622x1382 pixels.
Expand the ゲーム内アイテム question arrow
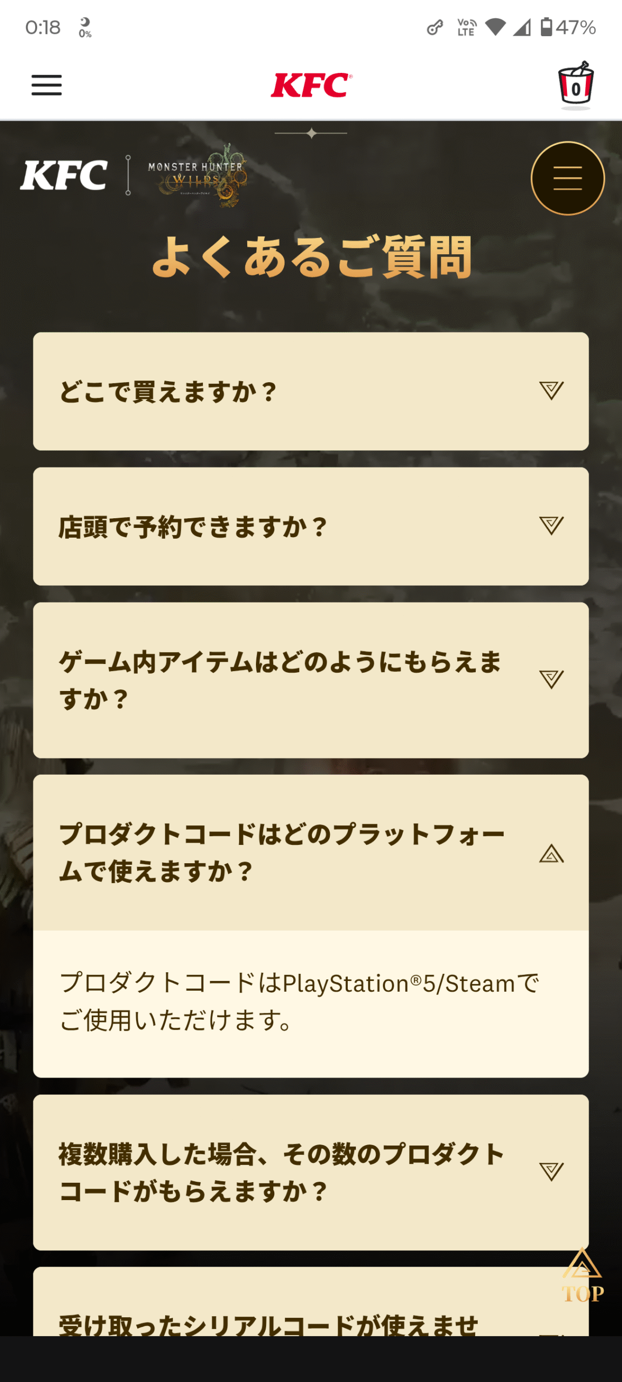[x=551, y=679]
